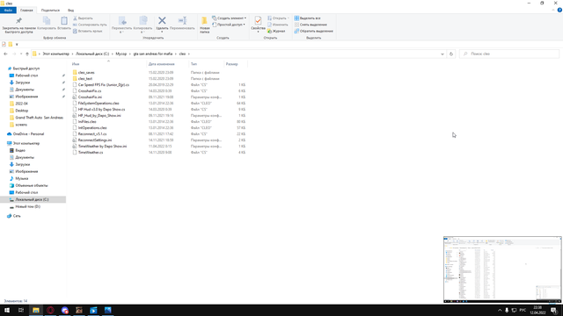Click Вставить ярлык in the ribbon

(x=88, y=31)
